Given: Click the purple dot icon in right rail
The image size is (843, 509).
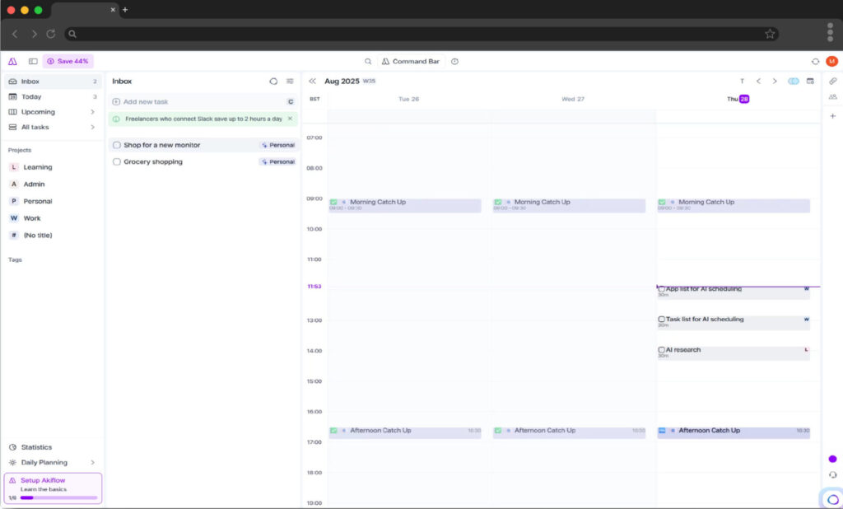Looking at the screenshot, I should [x=833, y=459].
